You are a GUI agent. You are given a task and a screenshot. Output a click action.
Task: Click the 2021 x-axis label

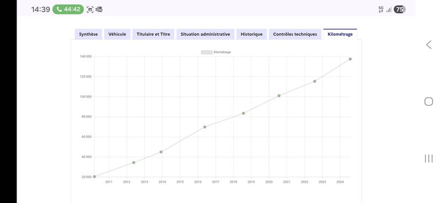[x=287, y=182]
